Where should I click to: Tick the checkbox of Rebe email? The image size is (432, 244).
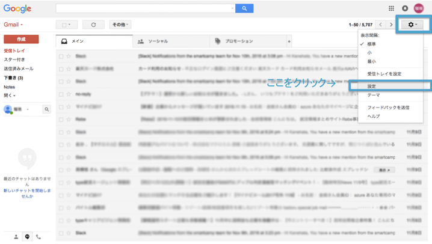point(61,120)
